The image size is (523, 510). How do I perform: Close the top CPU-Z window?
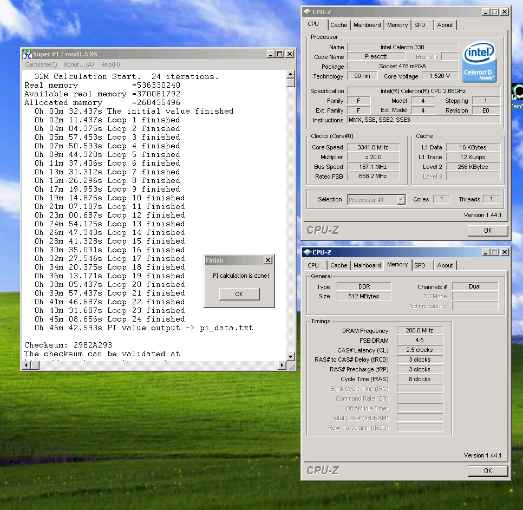[505, 12]
